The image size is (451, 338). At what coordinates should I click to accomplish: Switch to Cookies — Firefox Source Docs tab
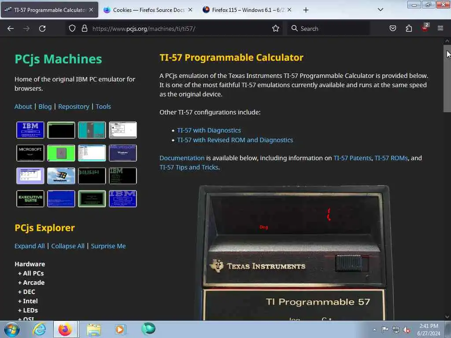pos(148,10)
